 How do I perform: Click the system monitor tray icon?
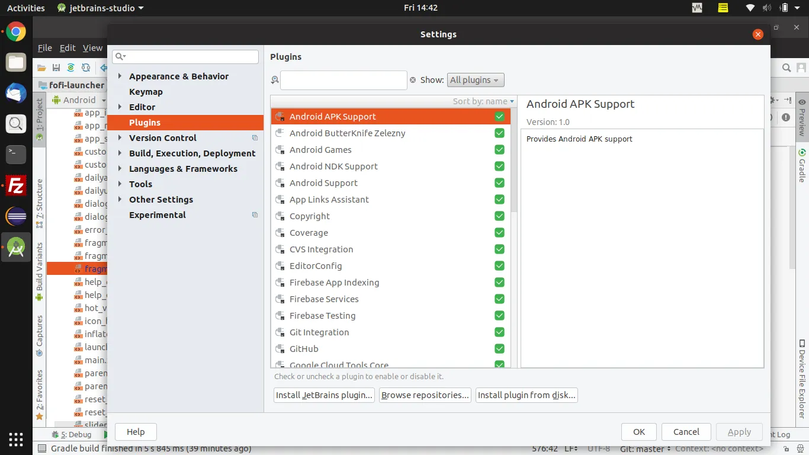pos(697,8)
